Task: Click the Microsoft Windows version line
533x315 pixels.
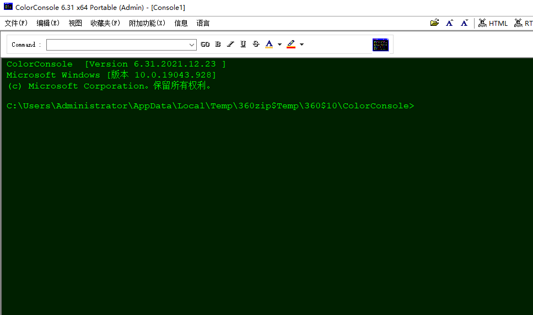Action: [111, 75]
